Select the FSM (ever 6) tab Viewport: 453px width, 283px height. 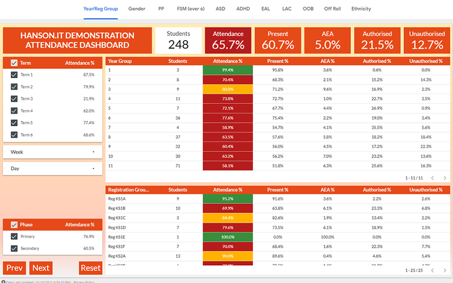[x=191, y=8]
